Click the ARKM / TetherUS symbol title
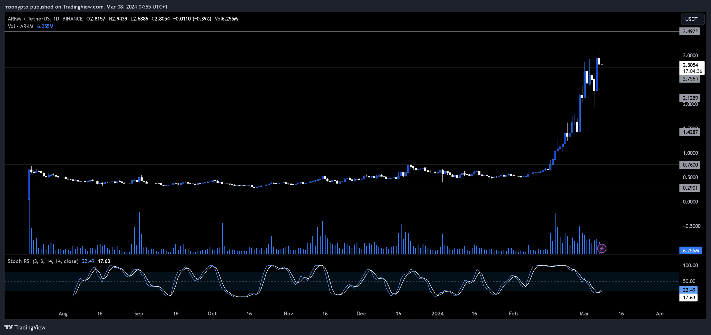Viewport: 711px width, 335px height. (29, 19)
